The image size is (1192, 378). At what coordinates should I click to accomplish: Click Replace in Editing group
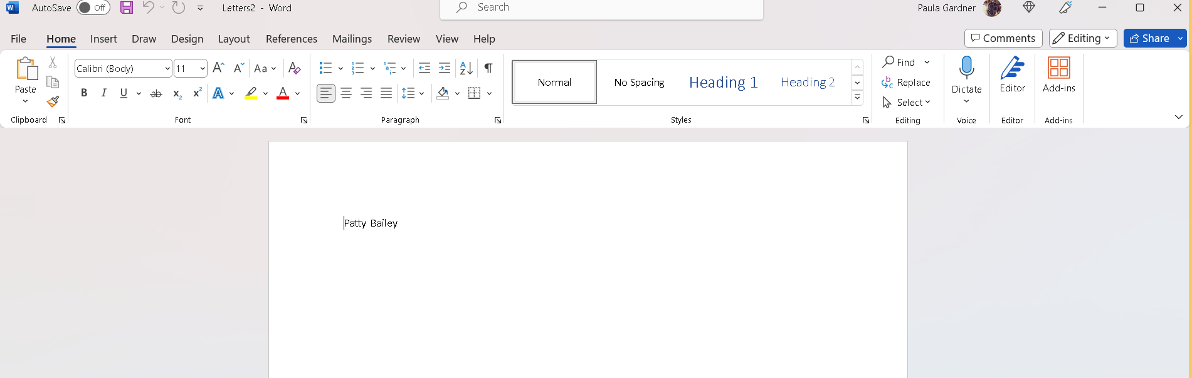[x=906, y=82]
